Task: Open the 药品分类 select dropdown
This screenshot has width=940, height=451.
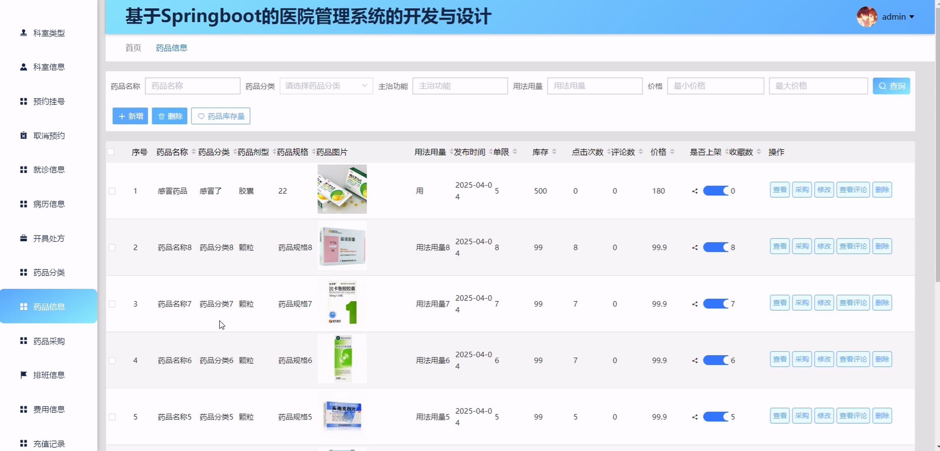Action: pyautogui.click(x=326, y=86)
